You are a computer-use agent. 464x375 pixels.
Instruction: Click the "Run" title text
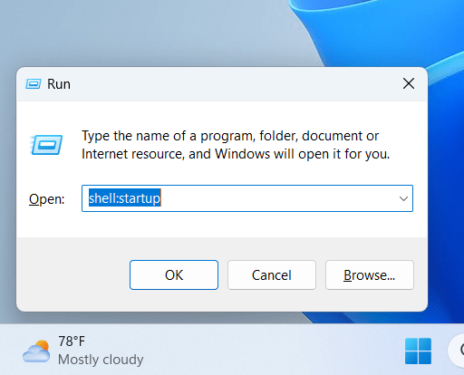[x=59, y=84]
